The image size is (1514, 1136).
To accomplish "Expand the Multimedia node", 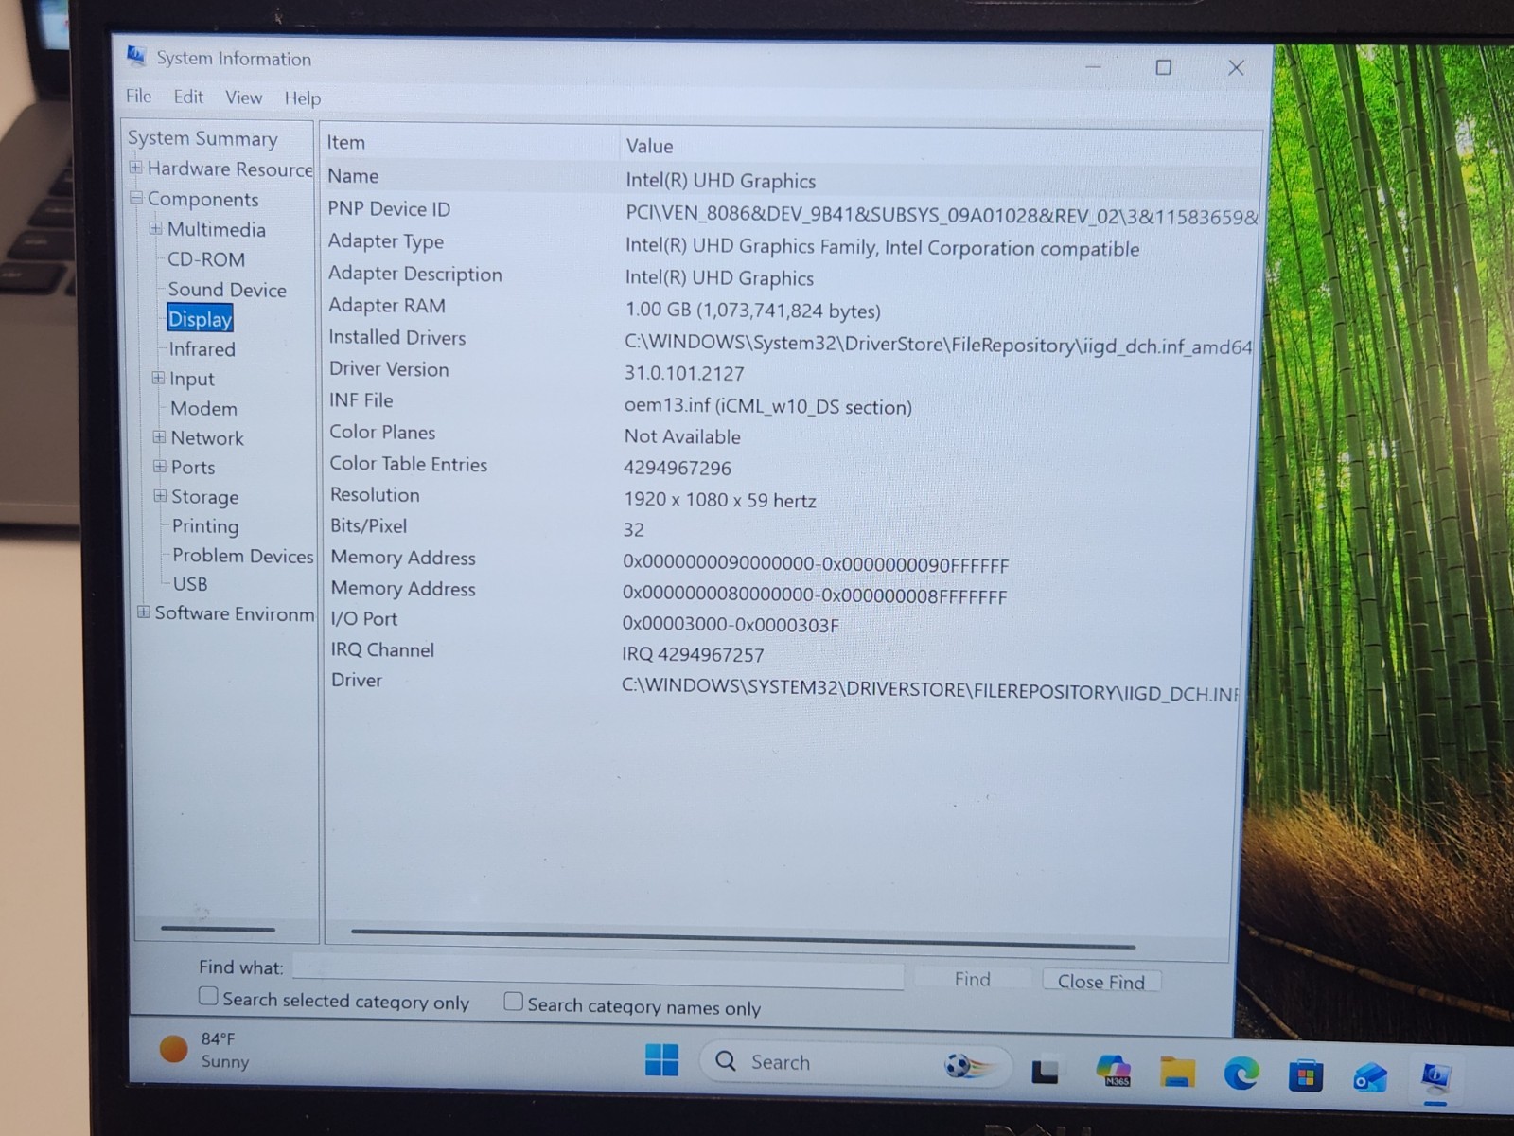I will point(155,228).
